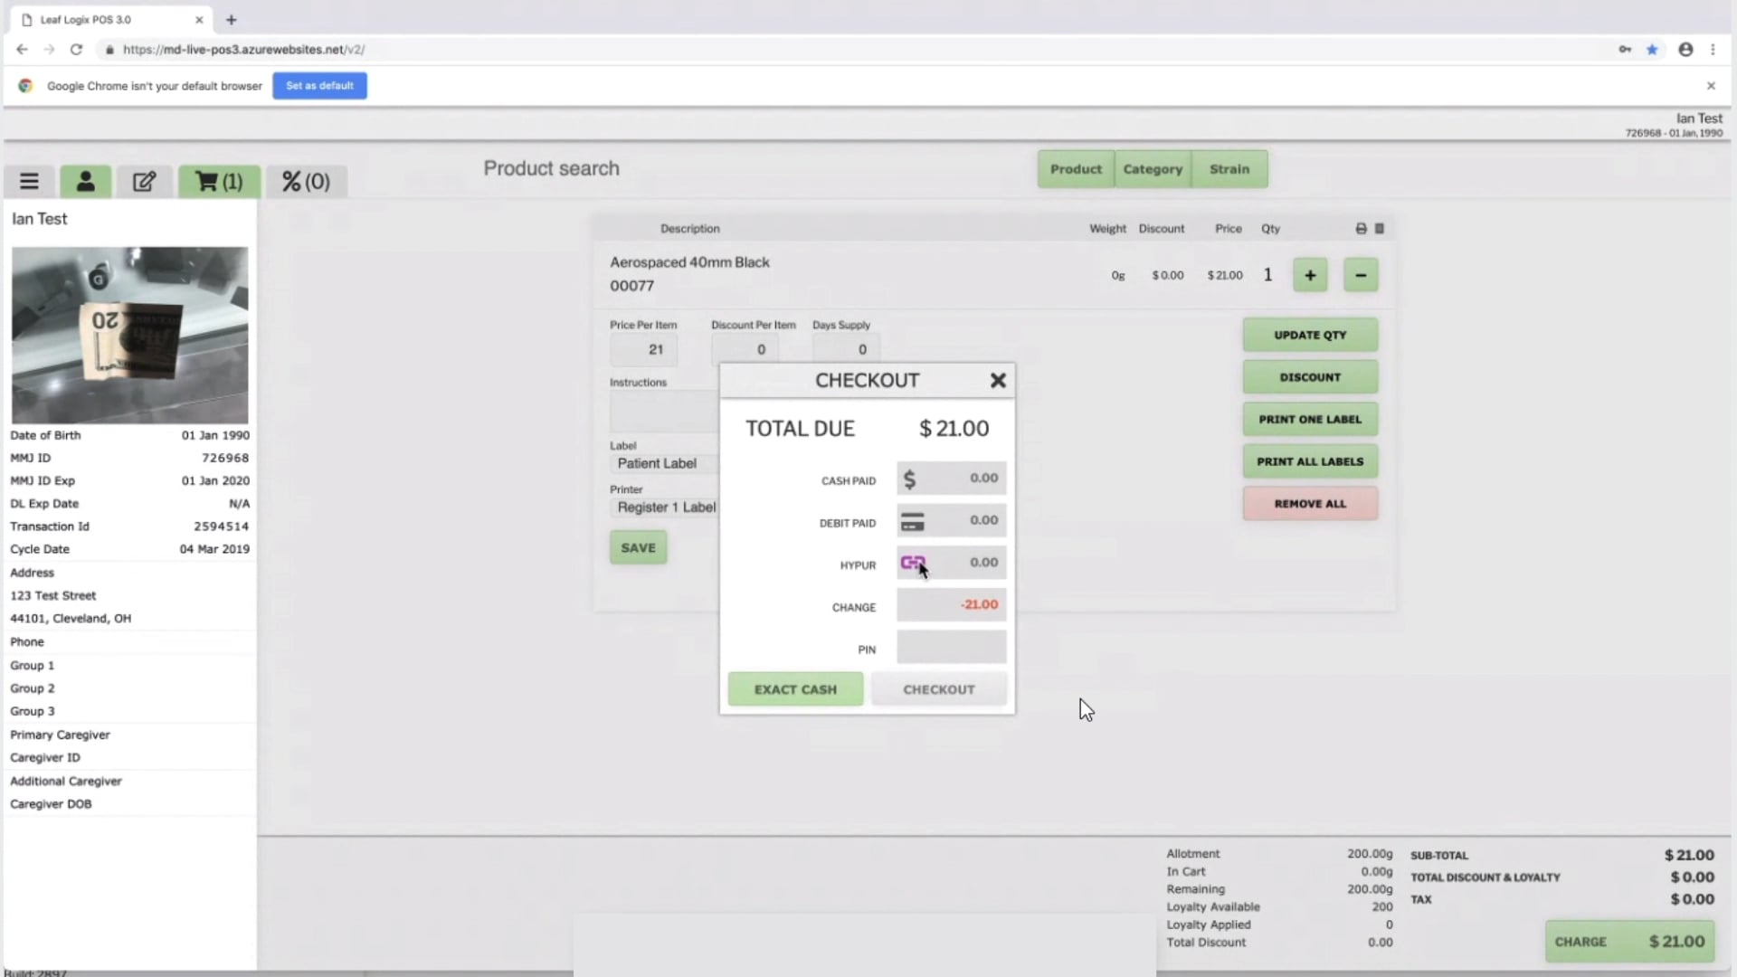Decrease quantity with the minus button

1361,275
